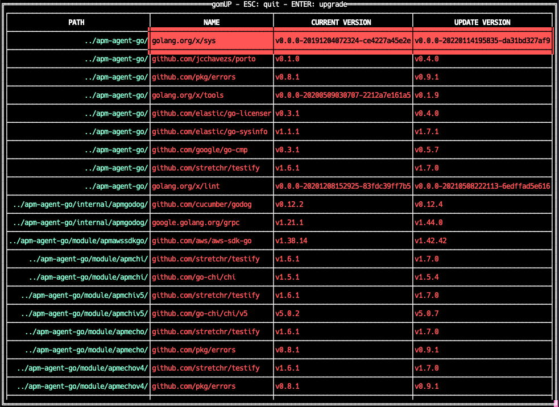This screenshot has height=407, width=559.
Task: Select google.golang.org/grpc name
Action: point(196,222)
